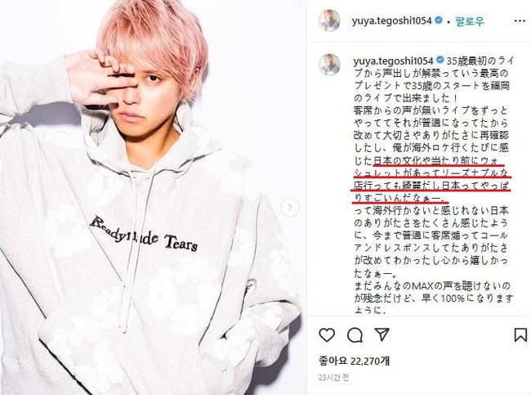Save post with the bookmark icon
The width and height of the screenshot is (531, 395).
point(520,335)
